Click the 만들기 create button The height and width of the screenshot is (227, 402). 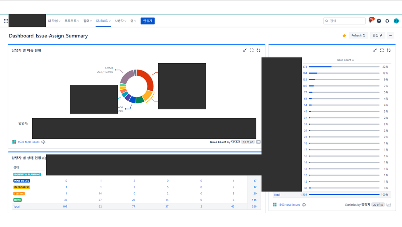click(147, 21)
